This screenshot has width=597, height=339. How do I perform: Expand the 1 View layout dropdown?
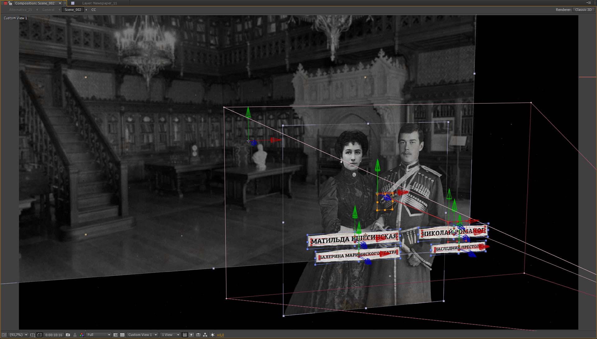click(170, 335)
